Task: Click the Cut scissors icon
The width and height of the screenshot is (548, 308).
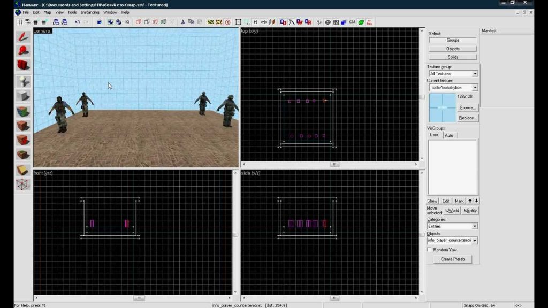Action: click(x=183, y=22)
